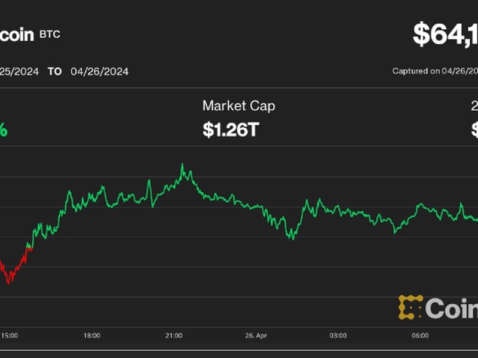
Task: Click the Market Cap label
Action: click(x=238, y=106)
